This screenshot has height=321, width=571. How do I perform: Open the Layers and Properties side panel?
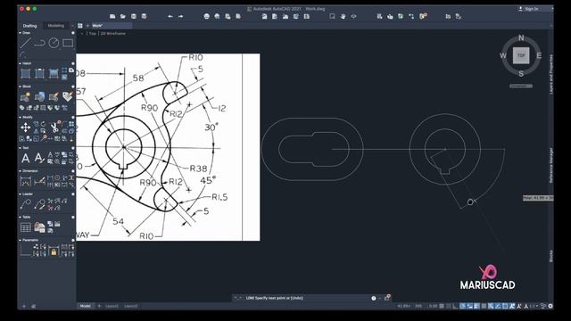pyautogui.click(x=551, y=74)
